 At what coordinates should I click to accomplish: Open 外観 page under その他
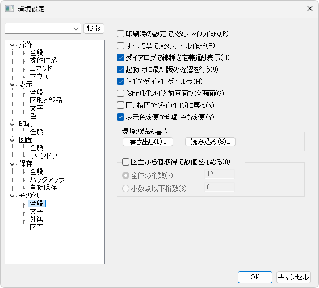[37, 219]
